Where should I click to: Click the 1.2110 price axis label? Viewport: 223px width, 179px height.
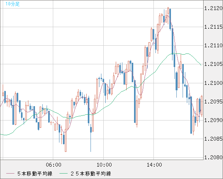(x=213, y=46)
